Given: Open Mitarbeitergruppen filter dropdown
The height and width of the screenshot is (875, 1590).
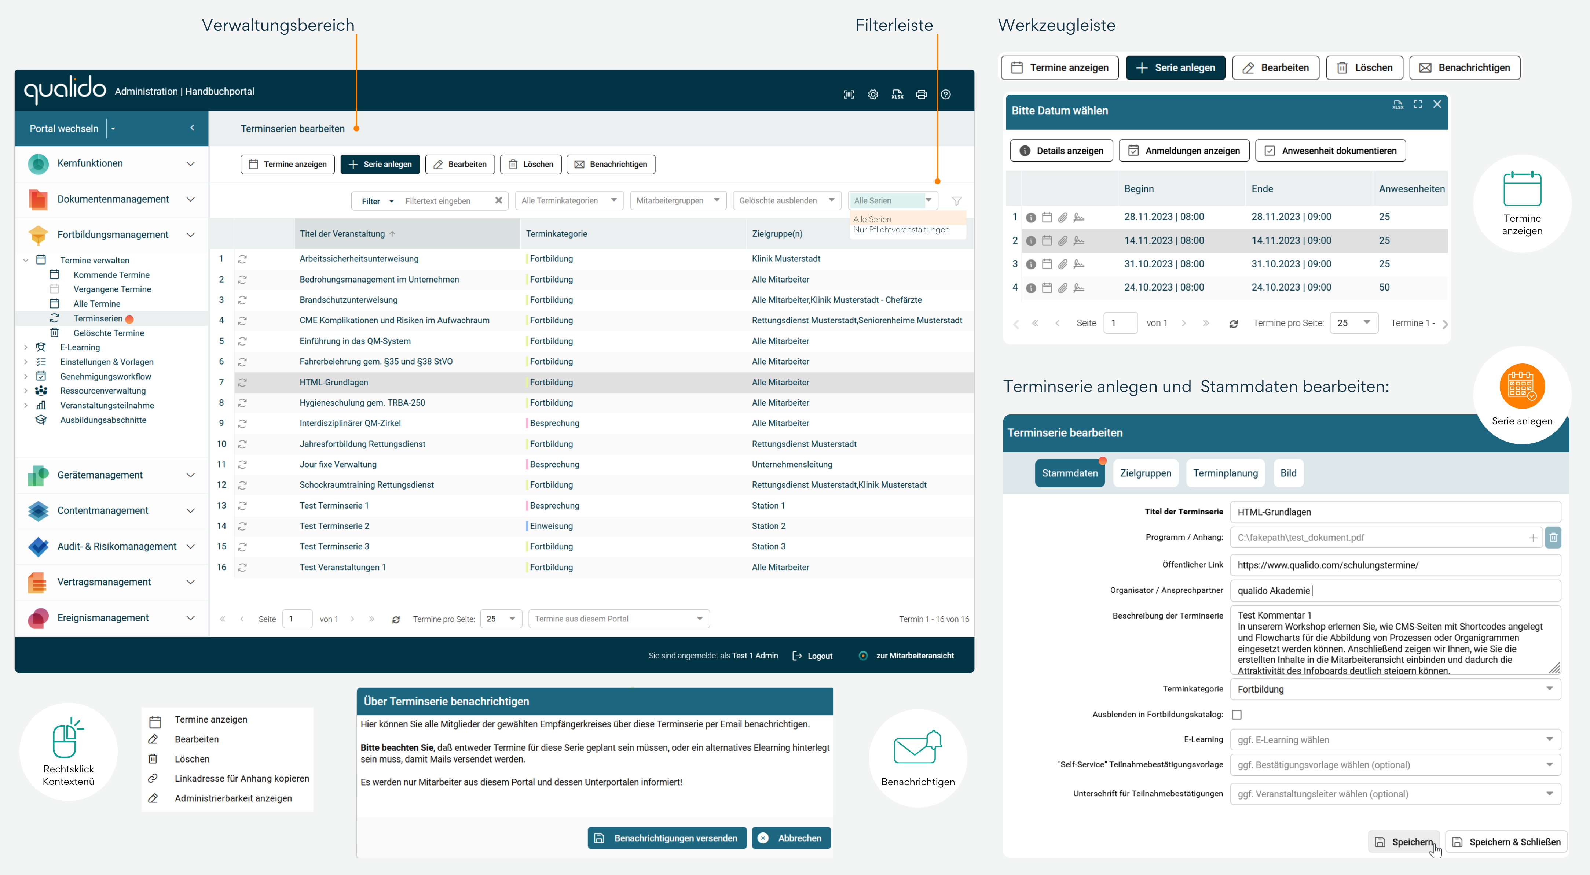Looking at the screenshot, I should click(678, 200).
